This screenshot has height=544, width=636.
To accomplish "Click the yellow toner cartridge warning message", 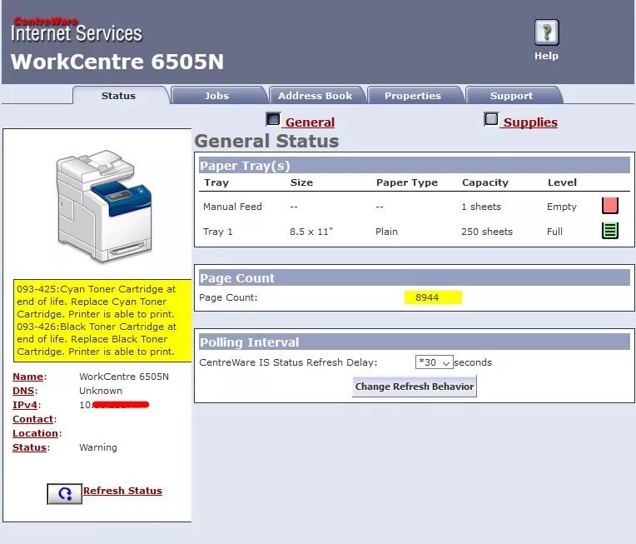I will [102, 320].
